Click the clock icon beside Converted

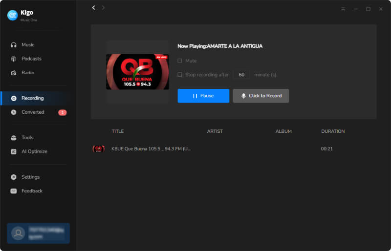tap(14, 112)
